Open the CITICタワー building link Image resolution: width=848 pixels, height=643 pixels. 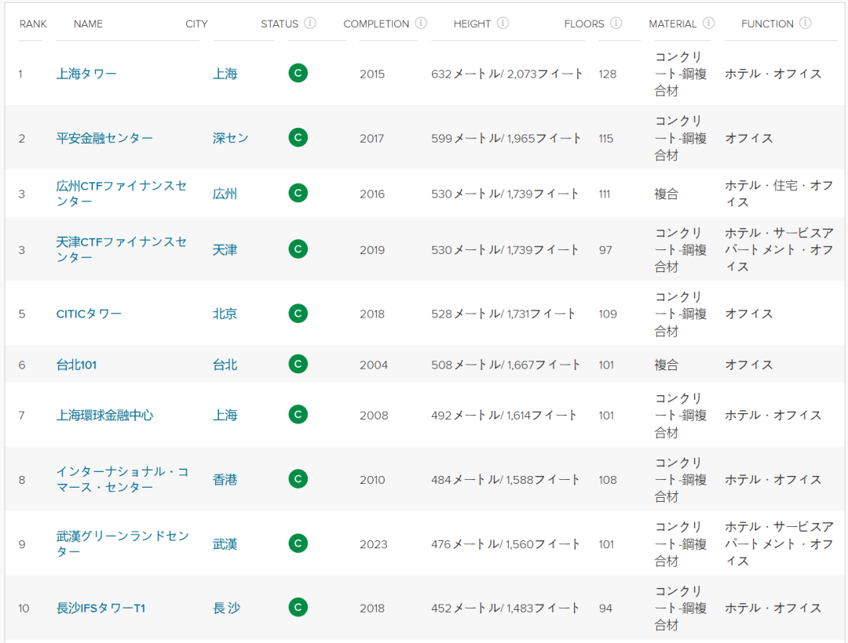[89, 314]
